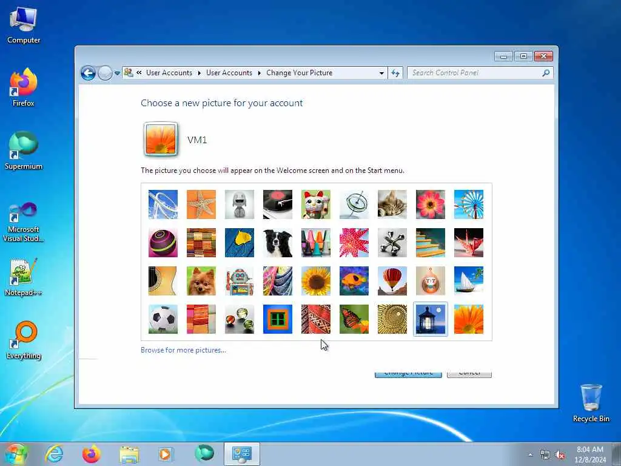The image size is (621, 466).
Task: Pick the tin toy robot picture
Action: click(239, 281)
